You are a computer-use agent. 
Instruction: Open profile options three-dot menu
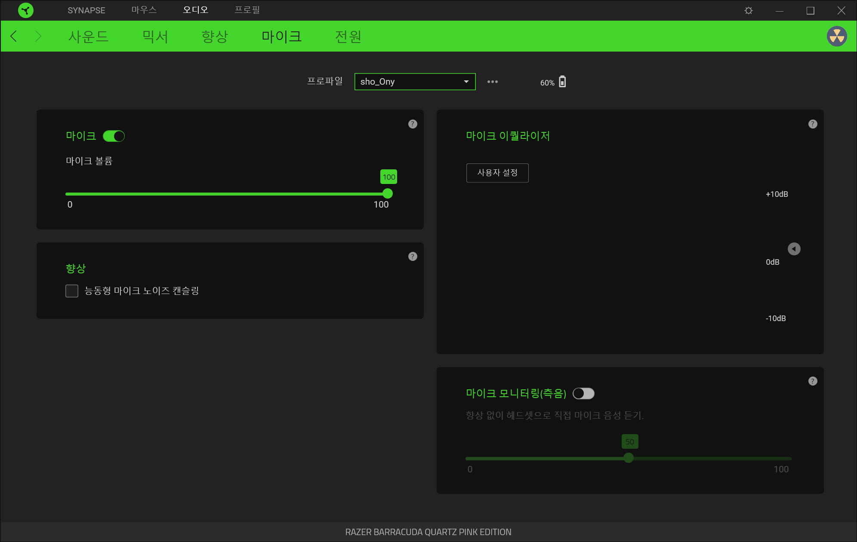[492, 82]
